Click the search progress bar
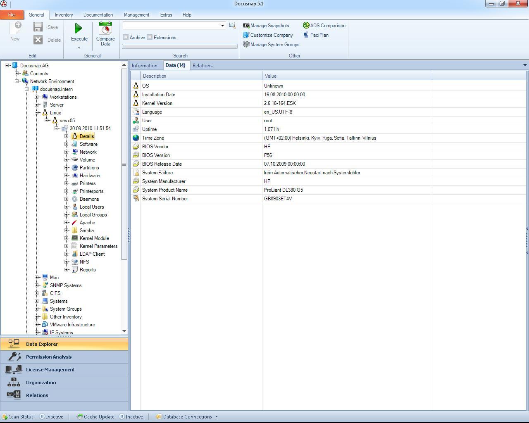 click(x=180, y=46)
